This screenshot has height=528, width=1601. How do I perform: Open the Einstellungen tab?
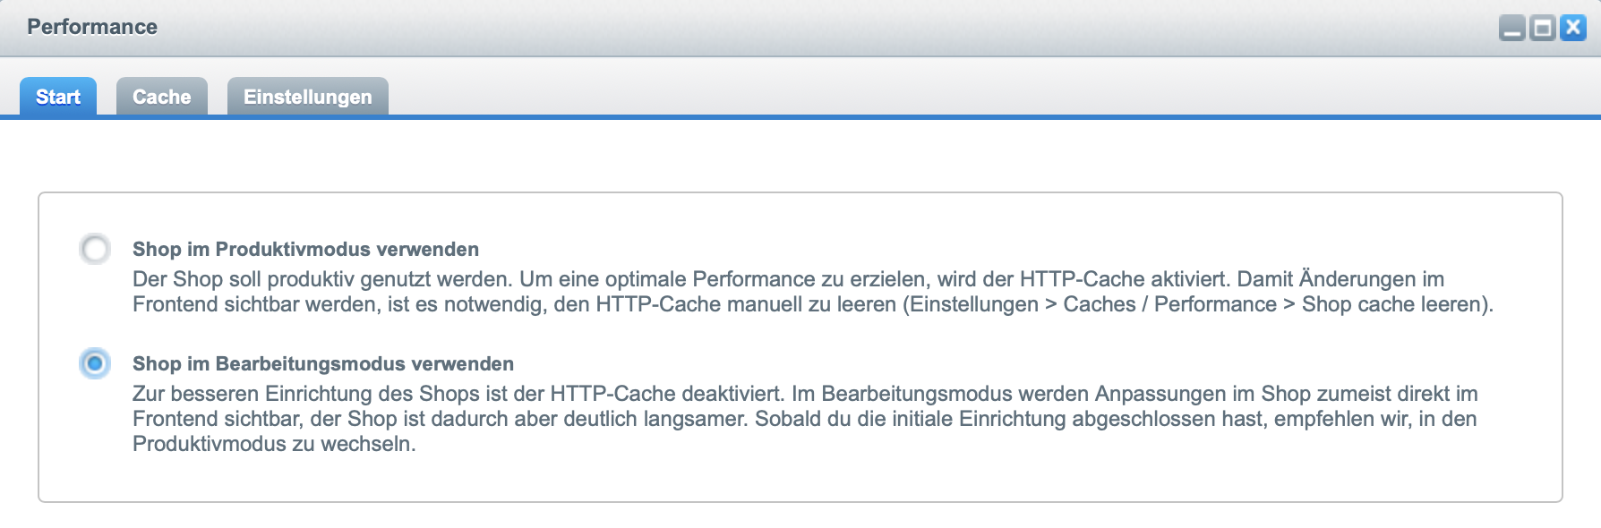(x=308, y=97)
